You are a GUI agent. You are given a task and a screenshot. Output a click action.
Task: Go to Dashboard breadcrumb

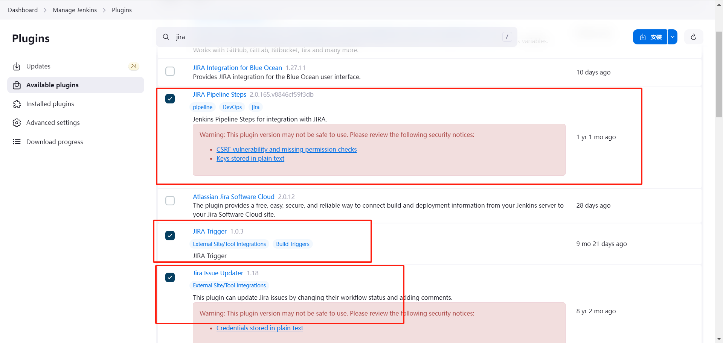click(23, 10)
